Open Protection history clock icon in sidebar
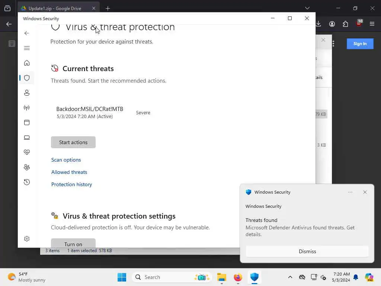This screenshot has width=381, height=286. [27, 182]
